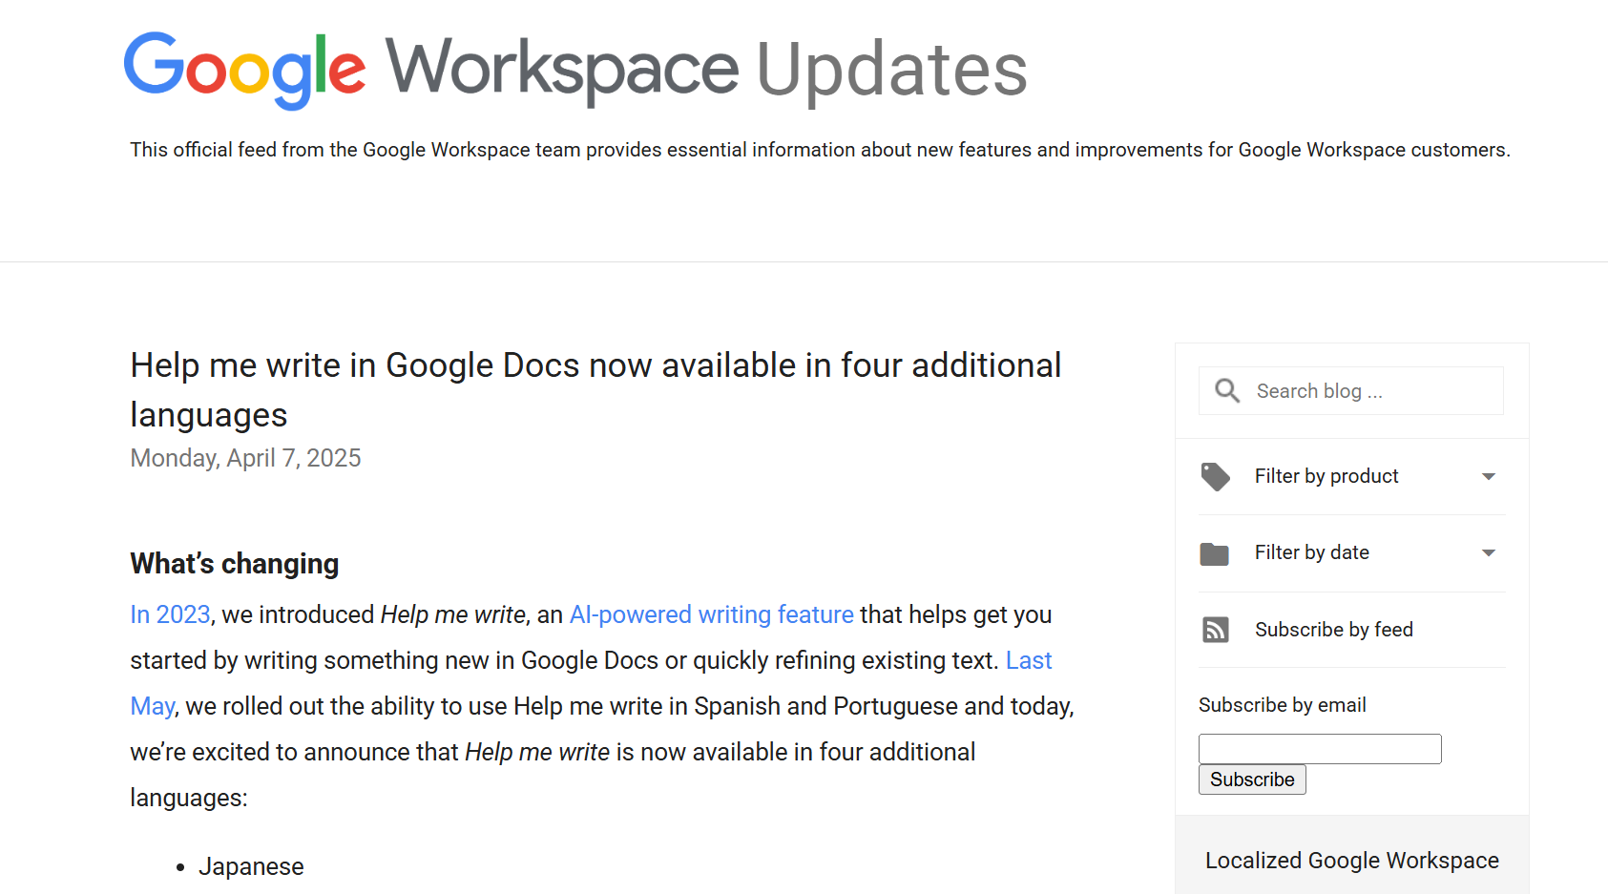1608x894 pixels.
Task: Click the chevron arrow next to Filter by product
Action: pyautogui.click(x=1487, y=475)
